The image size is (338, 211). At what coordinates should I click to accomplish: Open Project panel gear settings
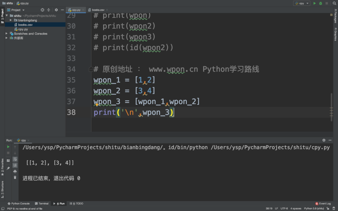pyautogui.click(x=56, y=10)
